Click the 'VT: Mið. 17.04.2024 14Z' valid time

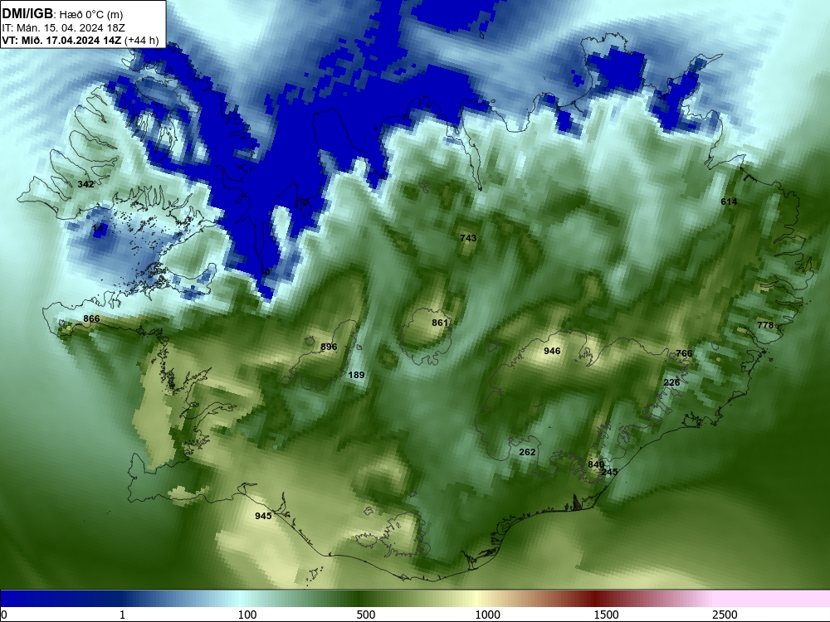point(62,40)
